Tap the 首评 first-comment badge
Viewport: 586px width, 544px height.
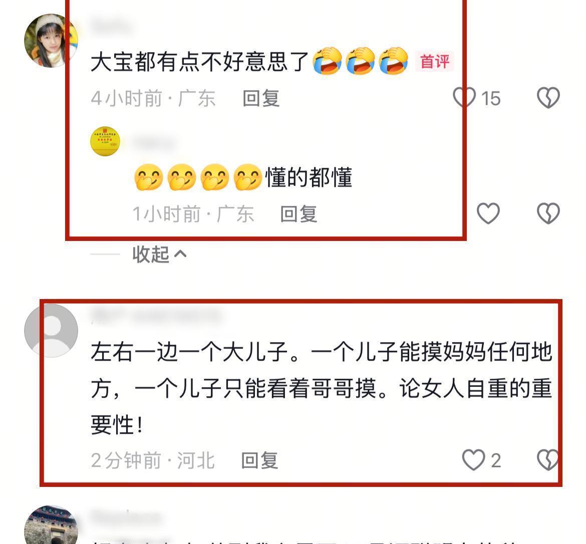click(x=435, y=62)
